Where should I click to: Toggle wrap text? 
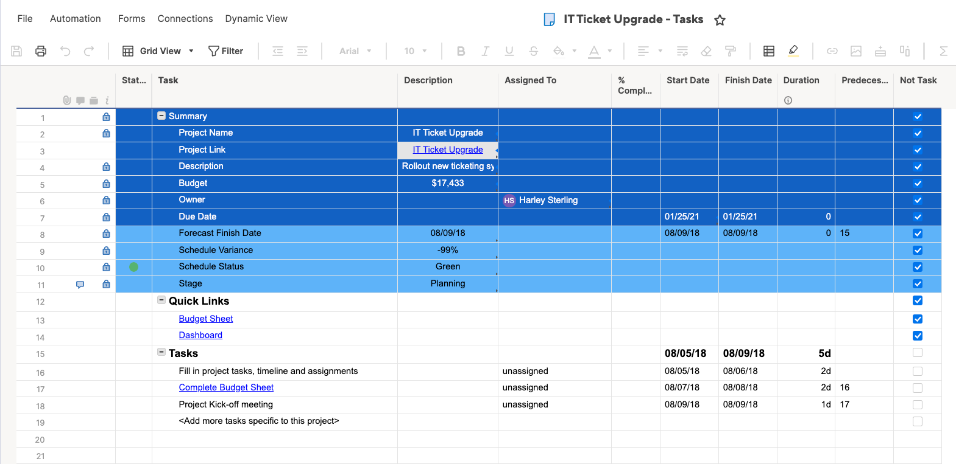pyautogui.click(x=682, y=51)
